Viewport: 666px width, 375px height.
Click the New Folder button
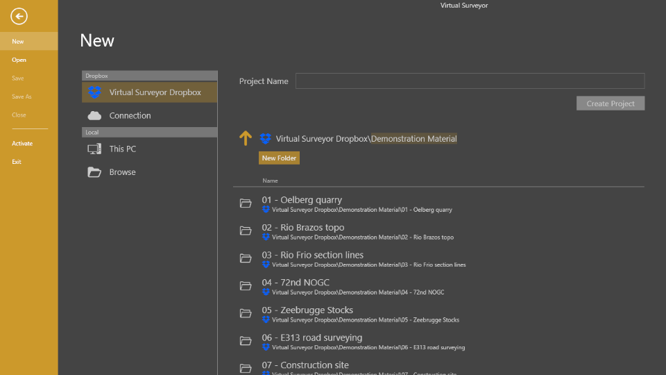pyautogui.click(x=279, y=158)
